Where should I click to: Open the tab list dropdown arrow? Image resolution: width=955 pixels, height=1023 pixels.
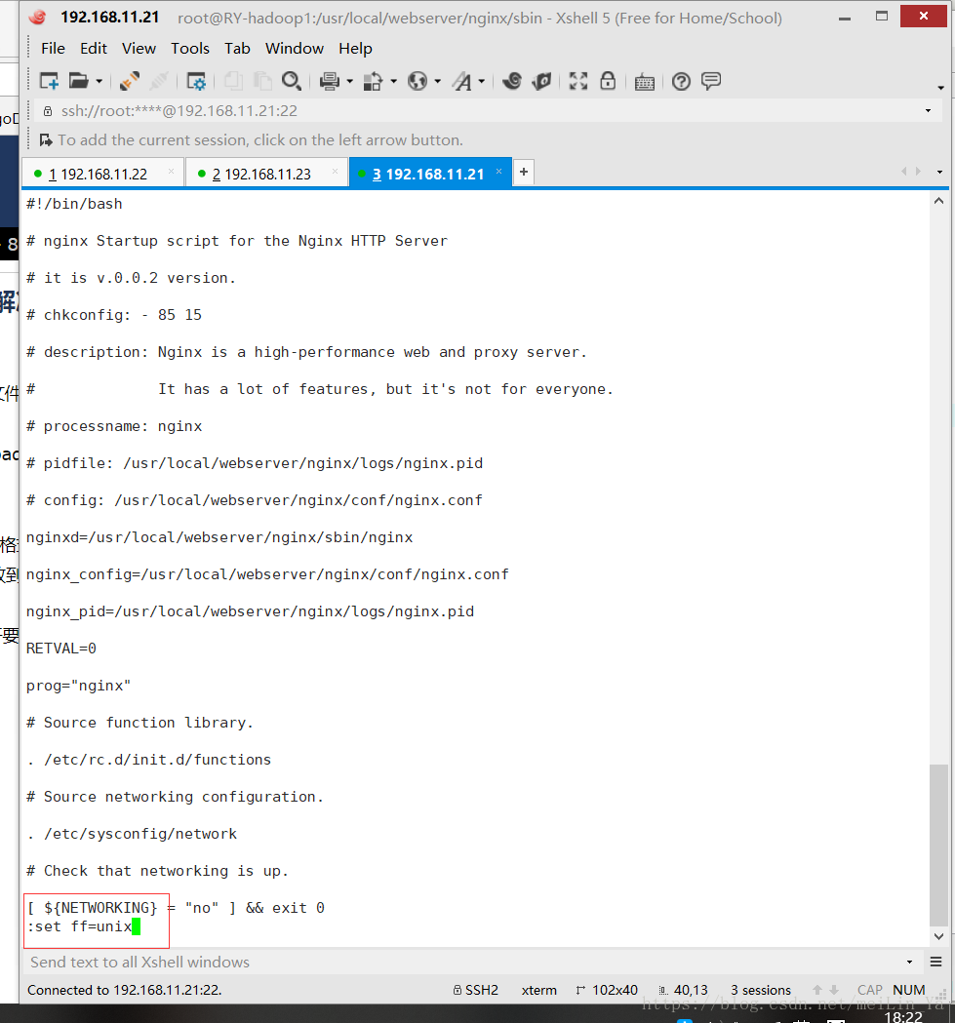(940, 173)
